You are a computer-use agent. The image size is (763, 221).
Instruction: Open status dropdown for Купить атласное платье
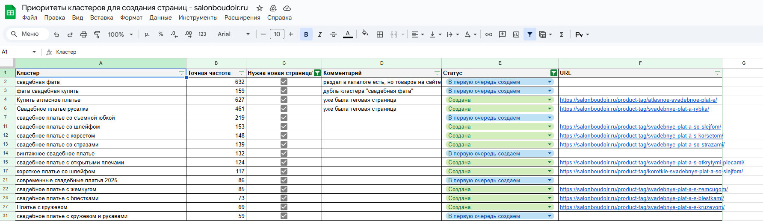pyautogui.click(x=550, y=100)
